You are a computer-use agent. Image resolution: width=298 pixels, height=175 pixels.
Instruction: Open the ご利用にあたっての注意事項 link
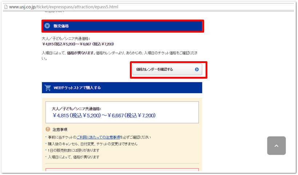coord(98,137)
